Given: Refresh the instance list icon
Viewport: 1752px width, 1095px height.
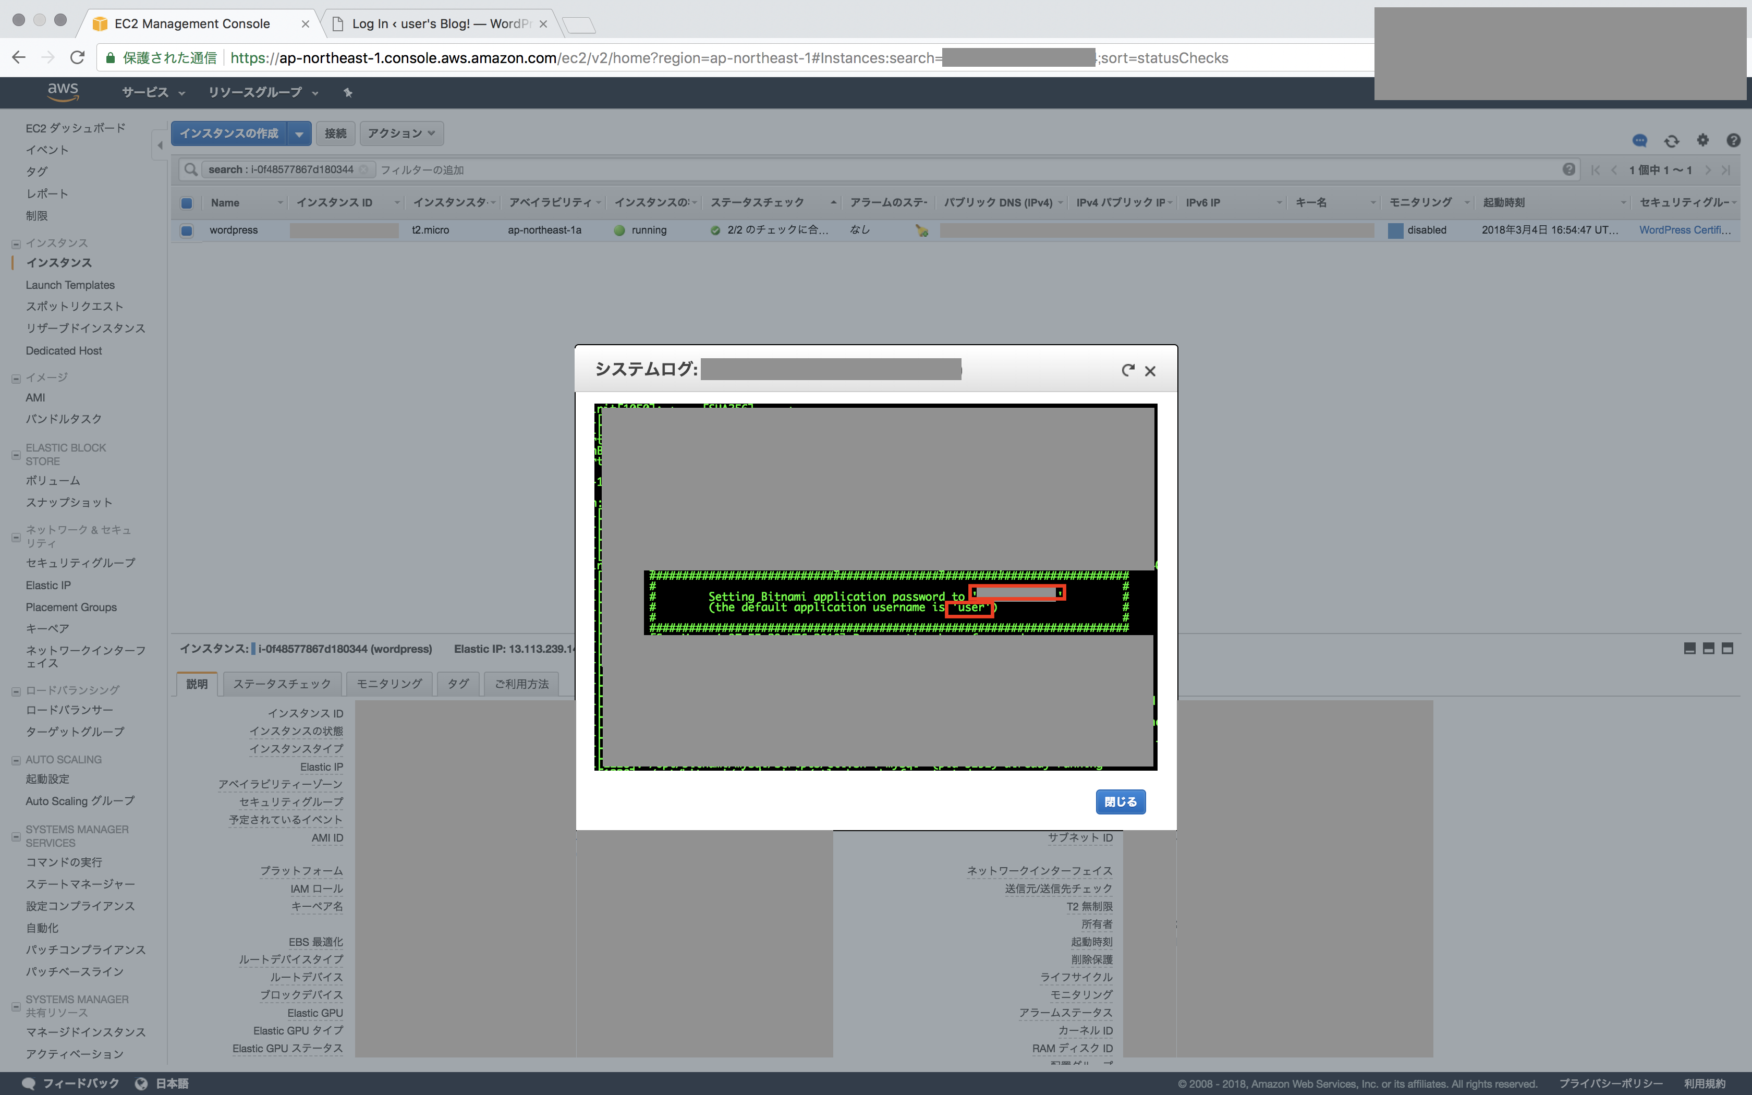Looking at the screenshot, I should click(1672, 140).
